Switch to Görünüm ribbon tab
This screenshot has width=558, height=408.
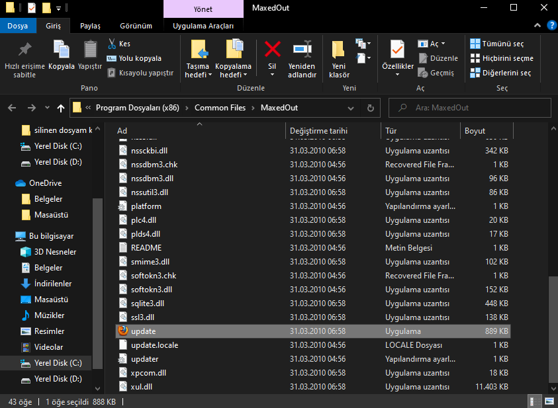coord(136,26)
